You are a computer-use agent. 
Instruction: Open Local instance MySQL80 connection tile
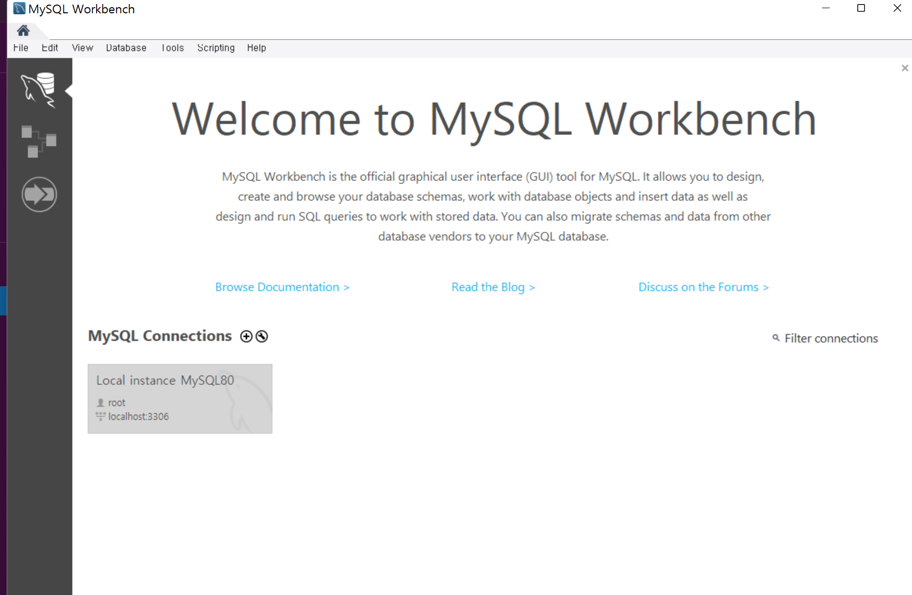tap(180, 399)
